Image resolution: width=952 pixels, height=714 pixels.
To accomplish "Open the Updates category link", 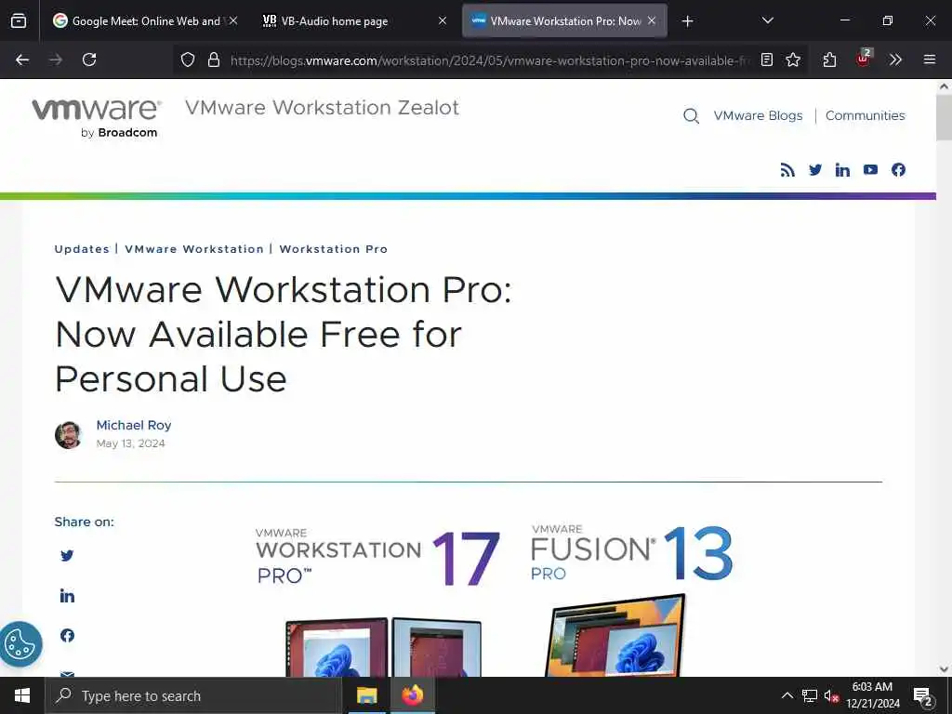I will (x=82, y=249).
